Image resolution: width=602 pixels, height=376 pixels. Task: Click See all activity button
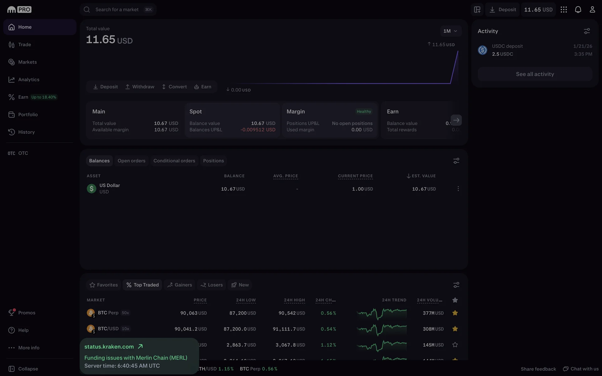[x=535, y=74]
